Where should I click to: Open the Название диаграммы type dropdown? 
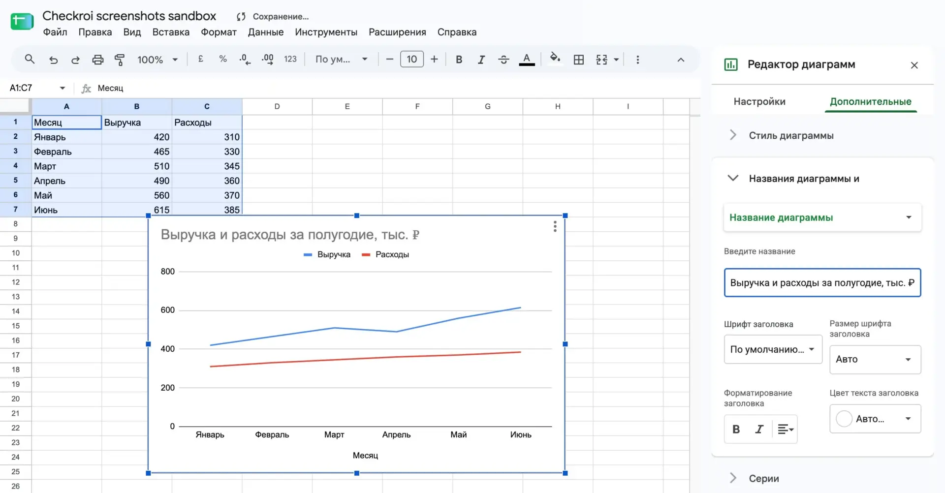tap(822, 217)
